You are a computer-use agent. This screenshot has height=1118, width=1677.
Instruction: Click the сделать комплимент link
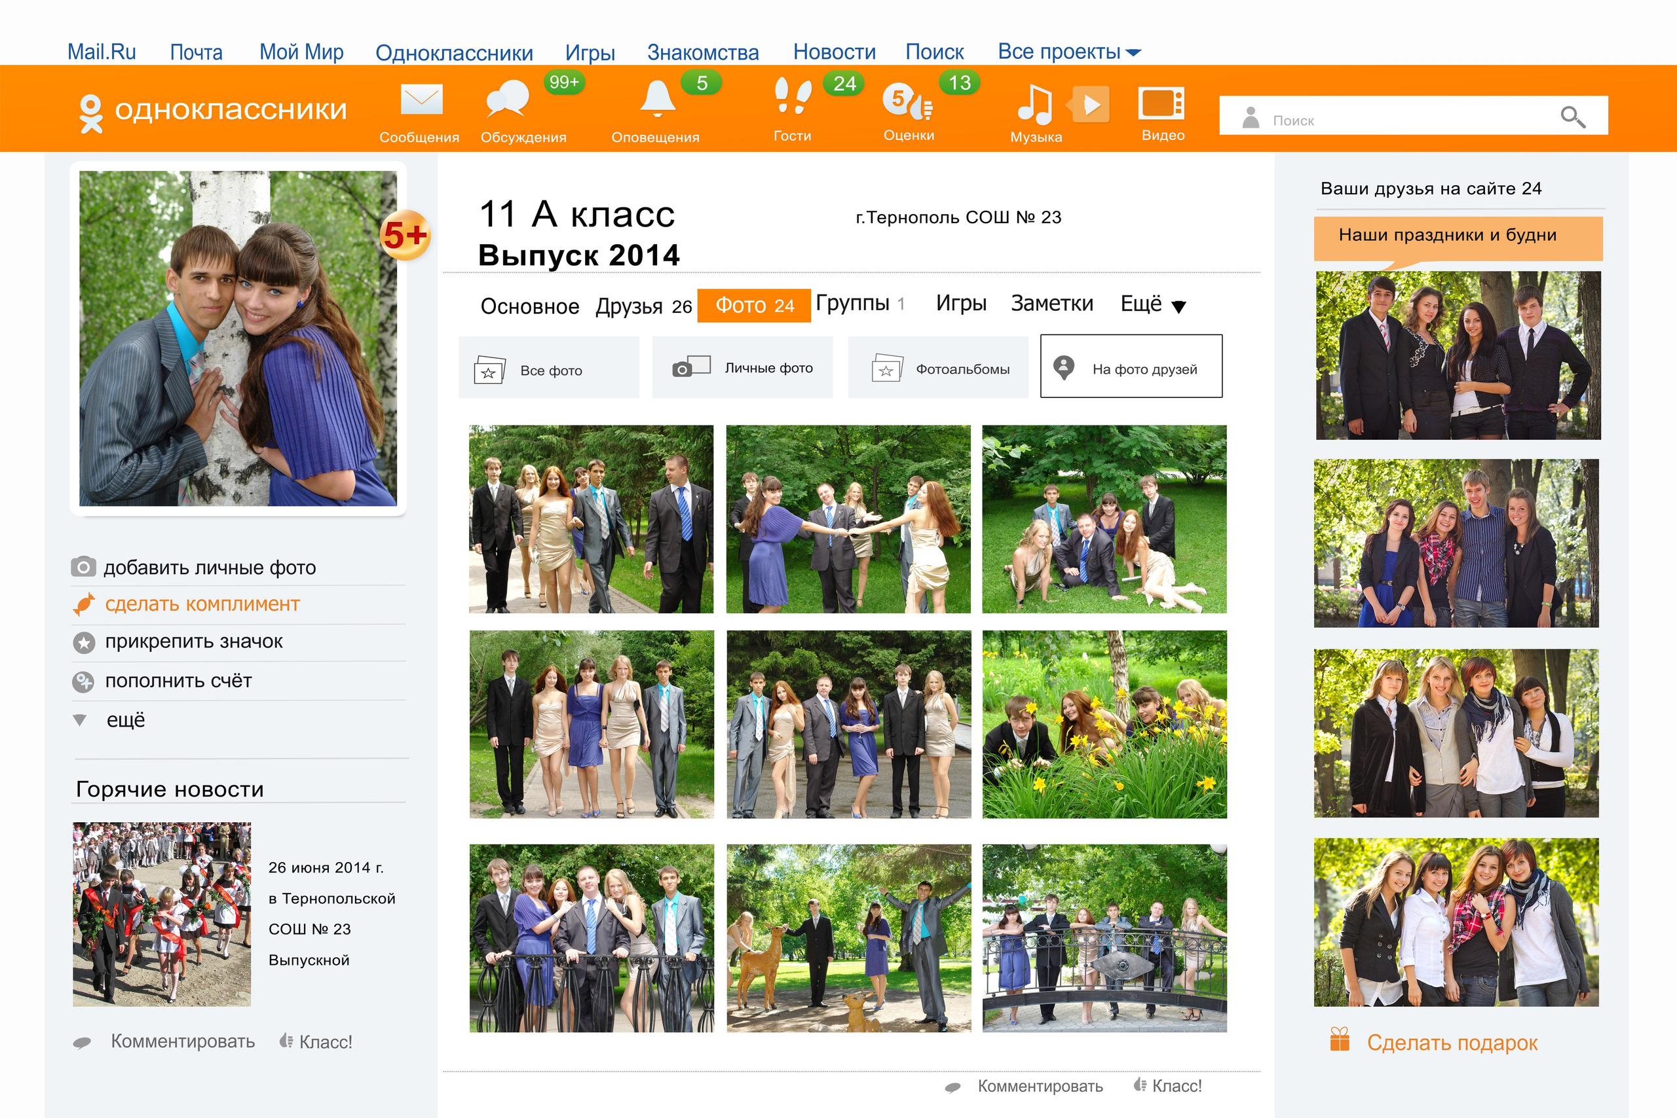(201, 604)
